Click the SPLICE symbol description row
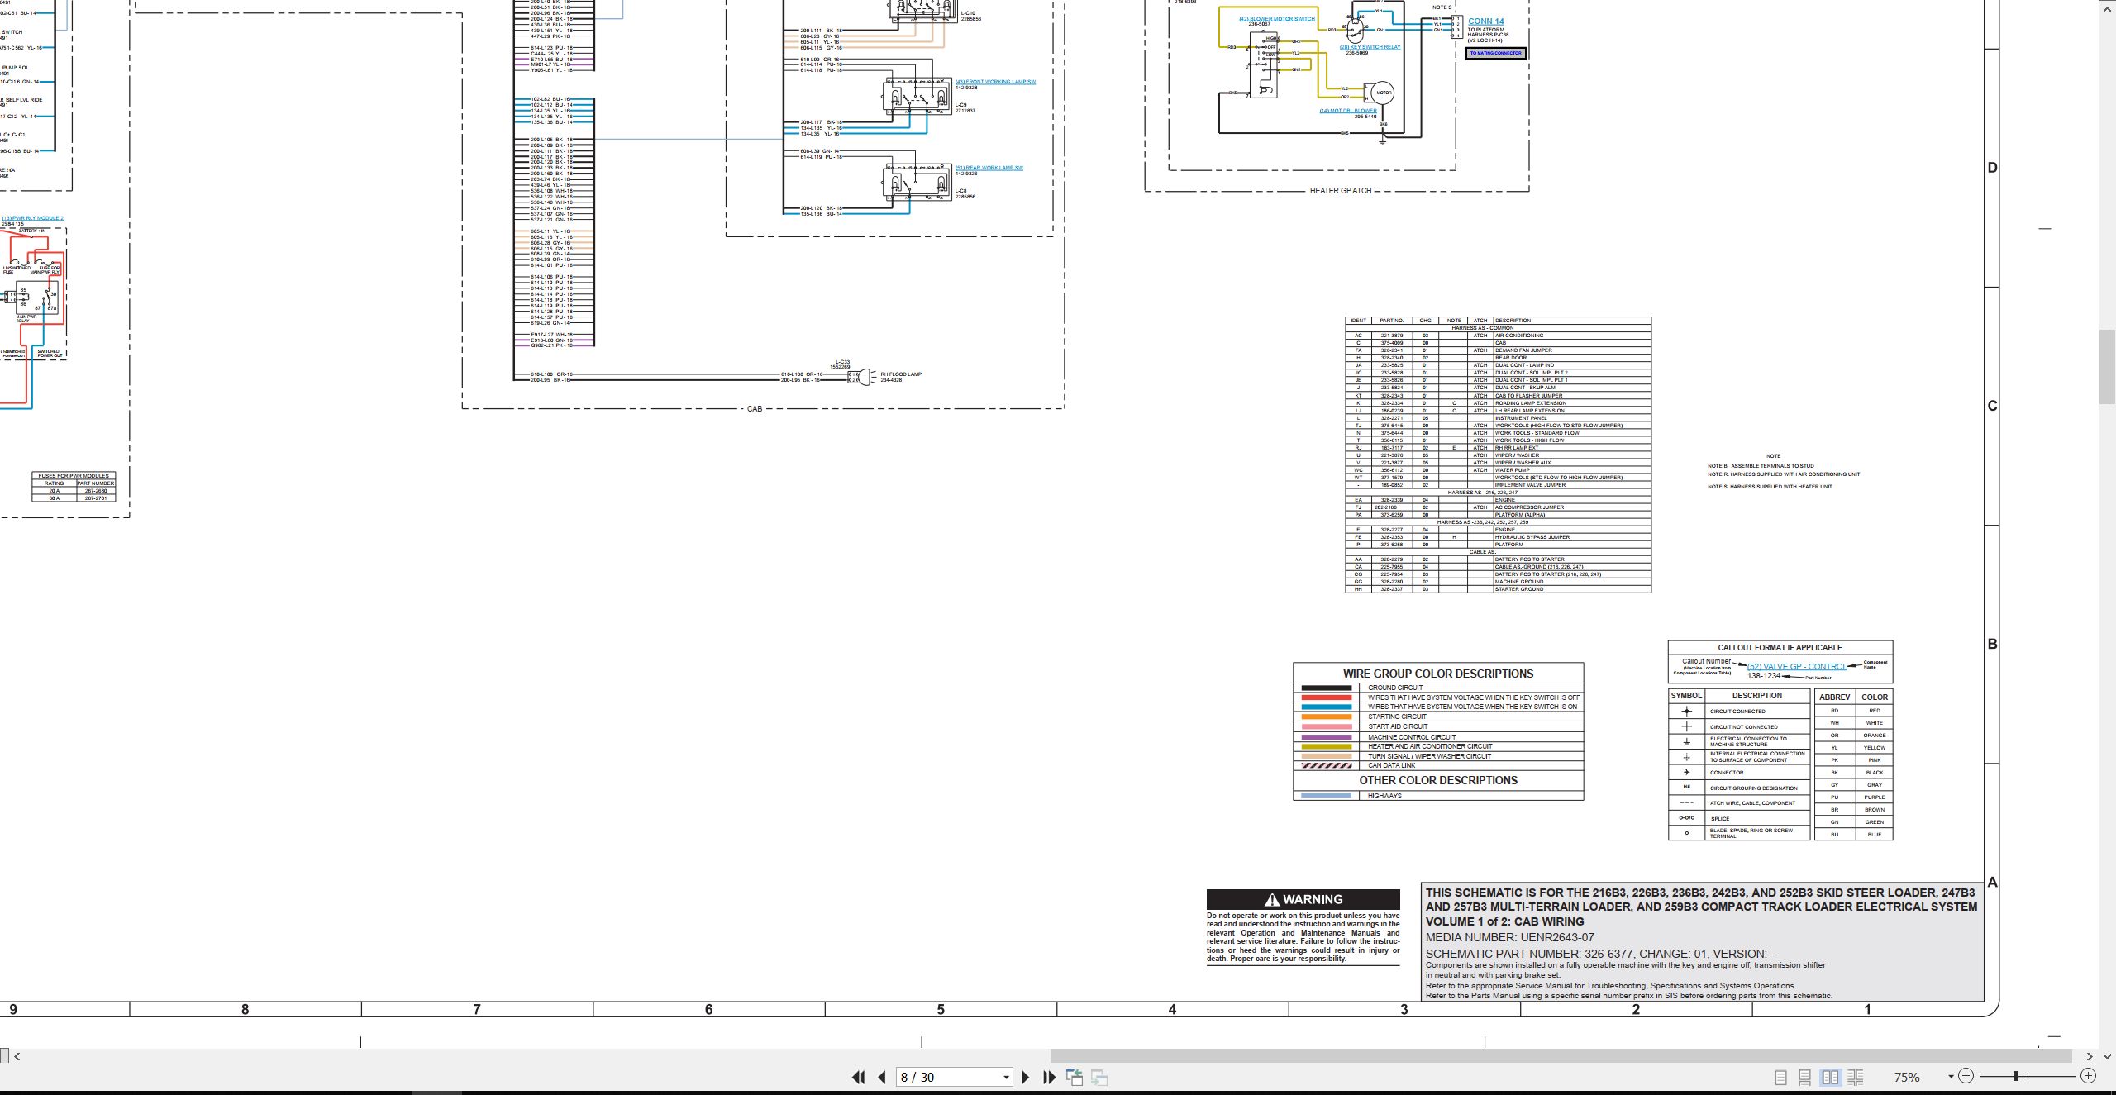This screenshot has height=1095, width=2116. point(1738,818)
